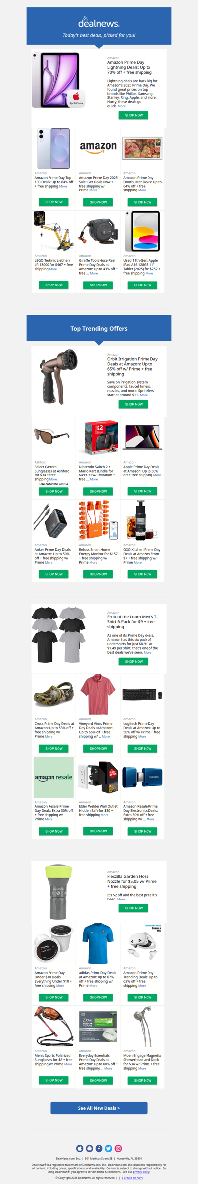Open the Apple app store icon in footer

pos(80,1148)
